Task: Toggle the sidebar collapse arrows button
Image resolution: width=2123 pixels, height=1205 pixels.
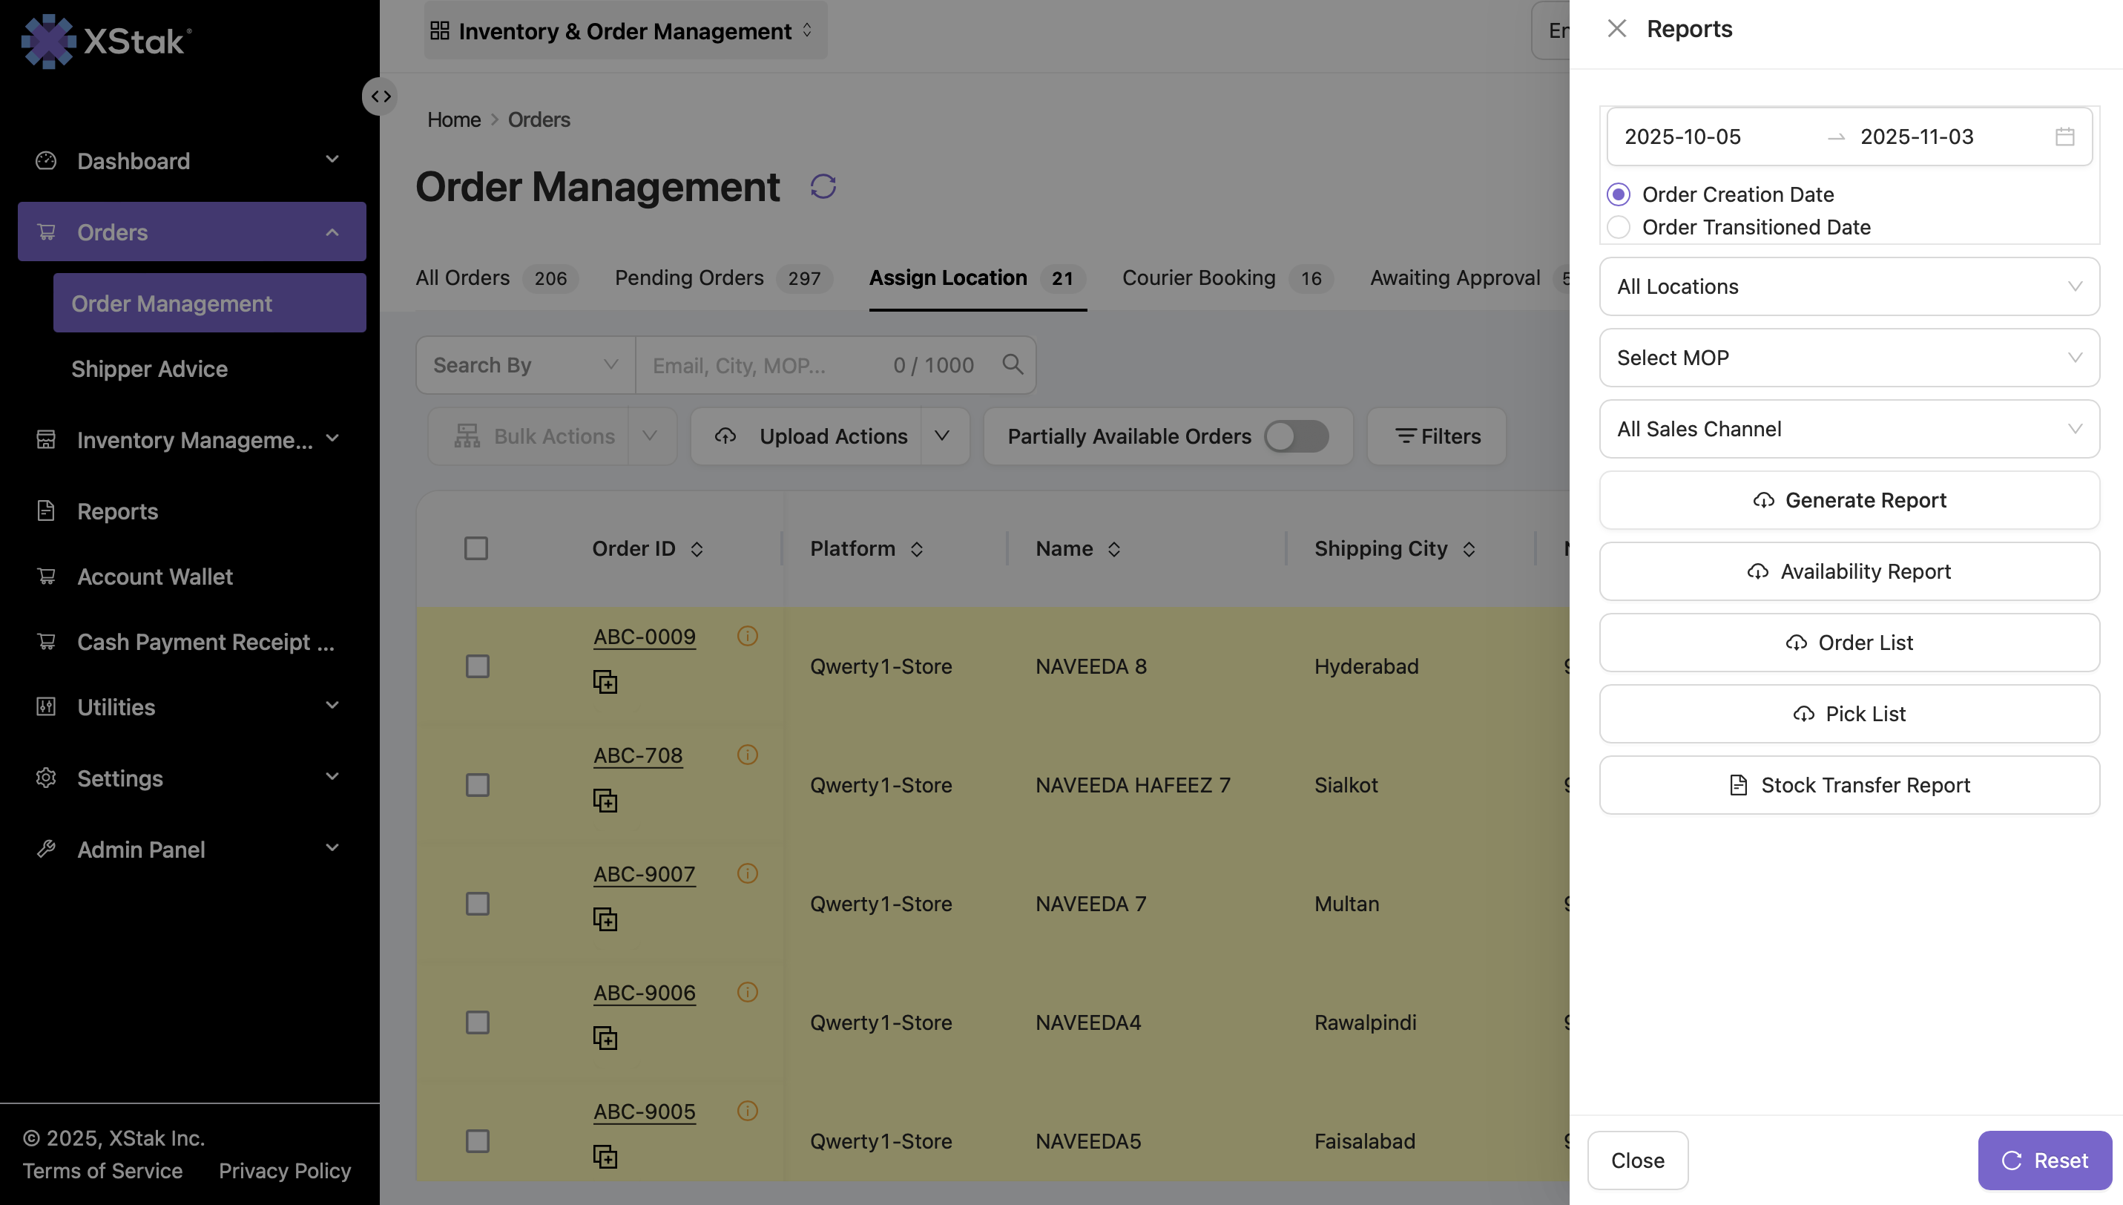Action: [x=381, y=96]
